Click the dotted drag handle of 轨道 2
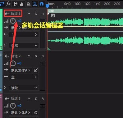This screenshot has height=118, width=123. point(1,54)
